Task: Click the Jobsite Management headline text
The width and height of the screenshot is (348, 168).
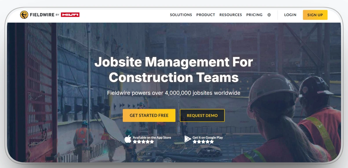Action: 174,70
